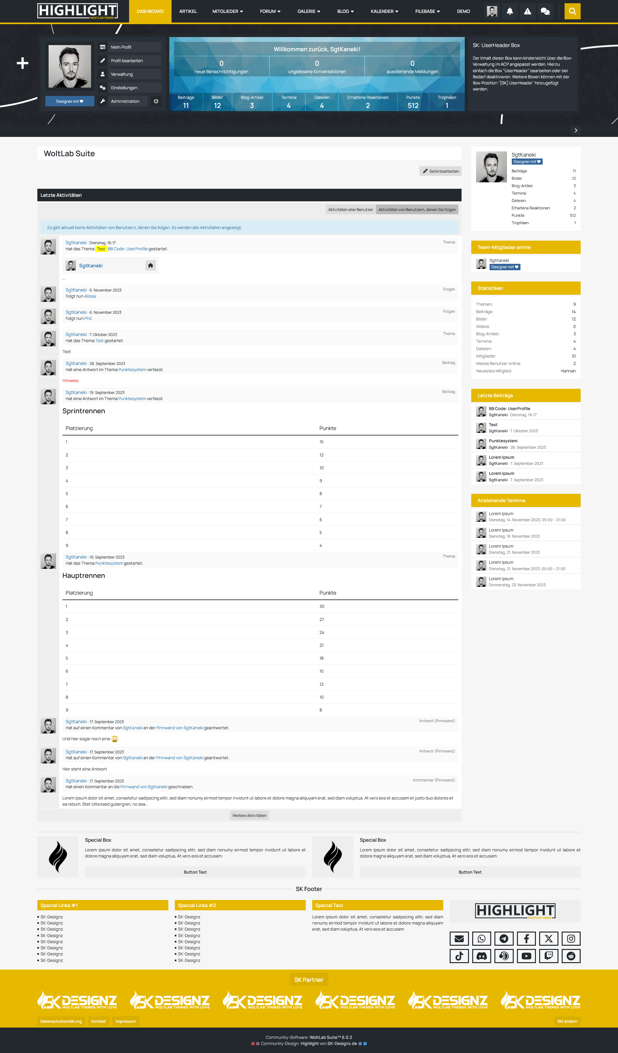The width and height of the screenshot is (618, 1053).
Task: Expand the Mitglieder dropdown menu
Action: pos(227,11)
